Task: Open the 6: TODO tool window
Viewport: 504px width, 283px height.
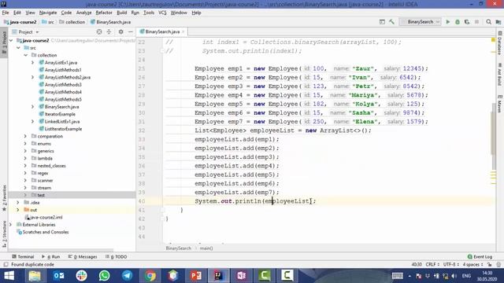Action: pyautogui.click(x=116, y=257)
